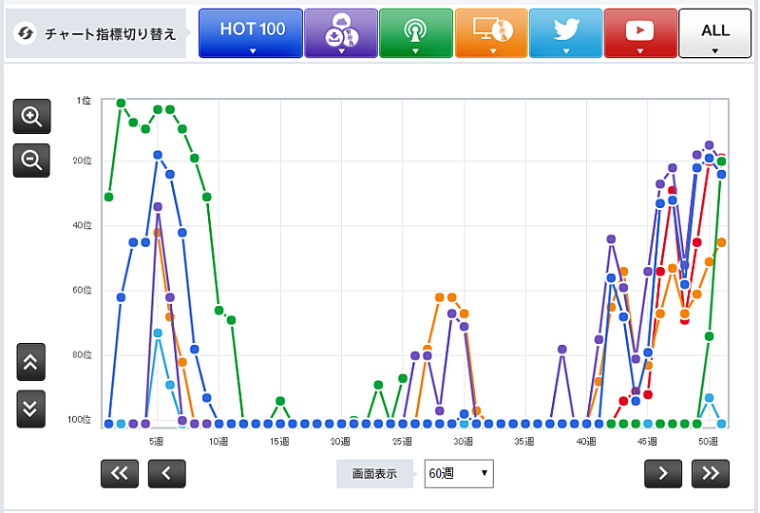Click the 25週 x-axis label
Viewport: 760px width, 513px height.
click(x=401, y=442)
